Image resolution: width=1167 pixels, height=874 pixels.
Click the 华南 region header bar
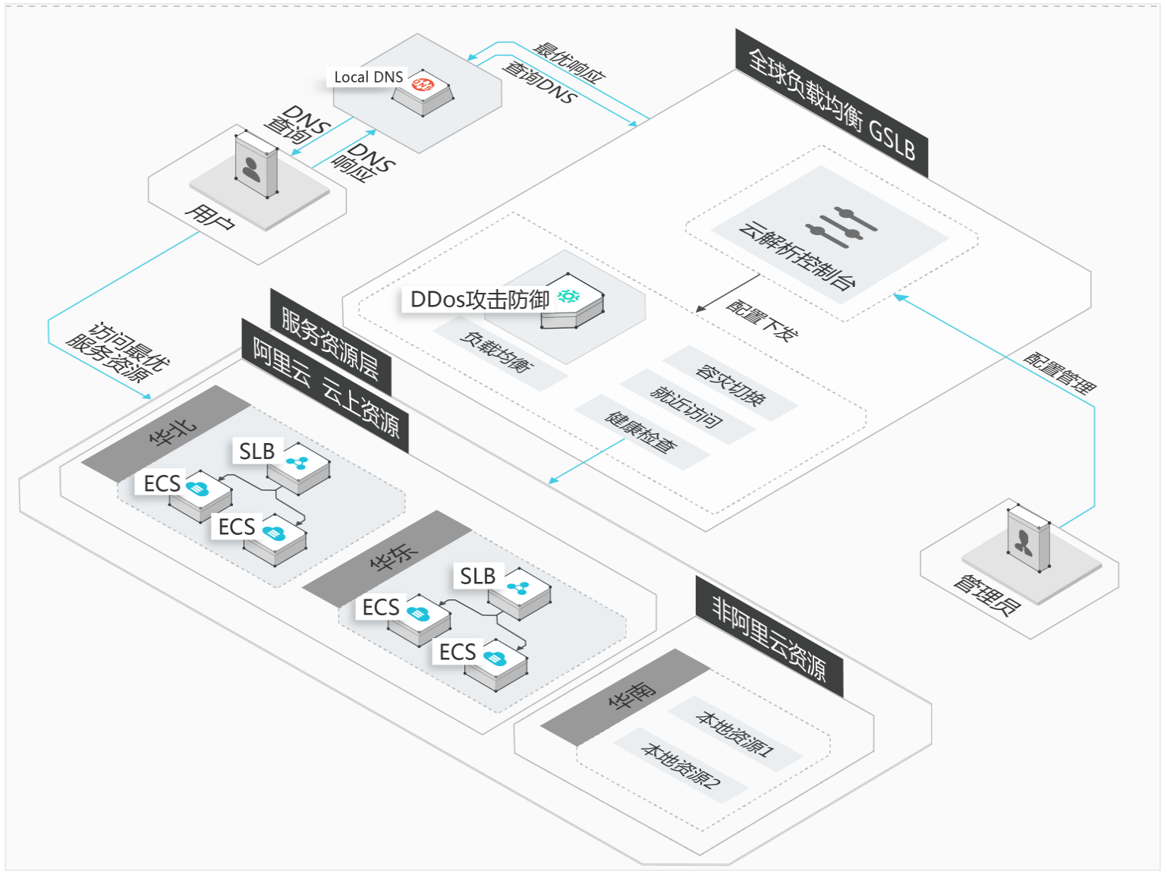click(x=625, y=697)
